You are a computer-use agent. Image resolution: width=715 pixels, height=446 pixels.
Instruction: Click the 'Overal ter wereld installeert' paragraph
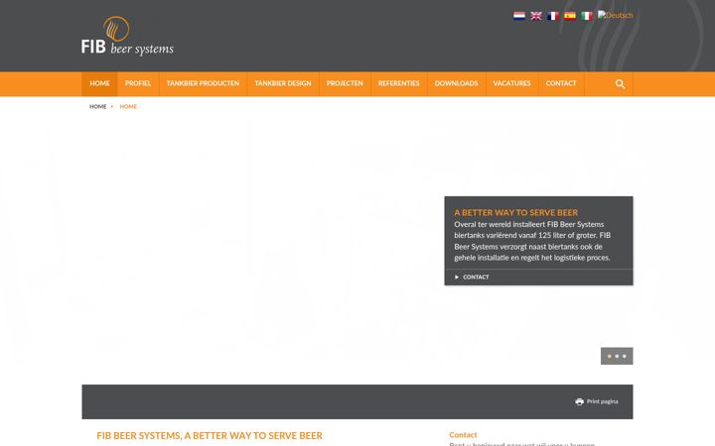pyautogui.click(x=532, y=241)
